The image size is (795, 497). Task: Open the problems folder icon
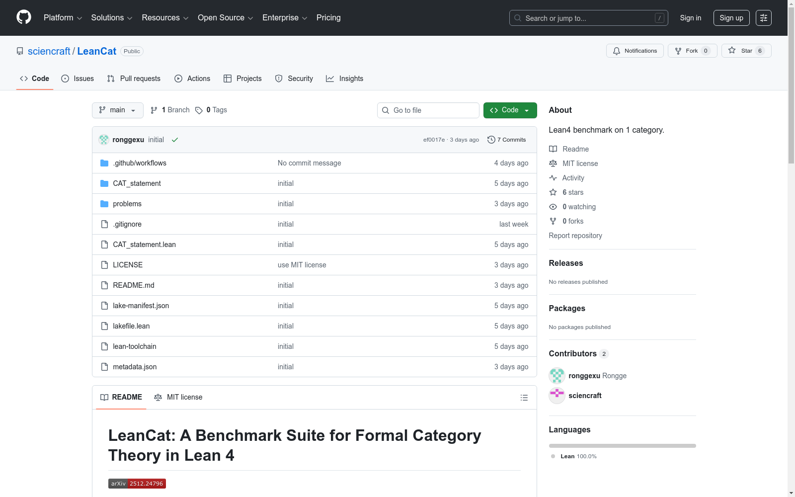pyautogui.click(x=104, y=204)
